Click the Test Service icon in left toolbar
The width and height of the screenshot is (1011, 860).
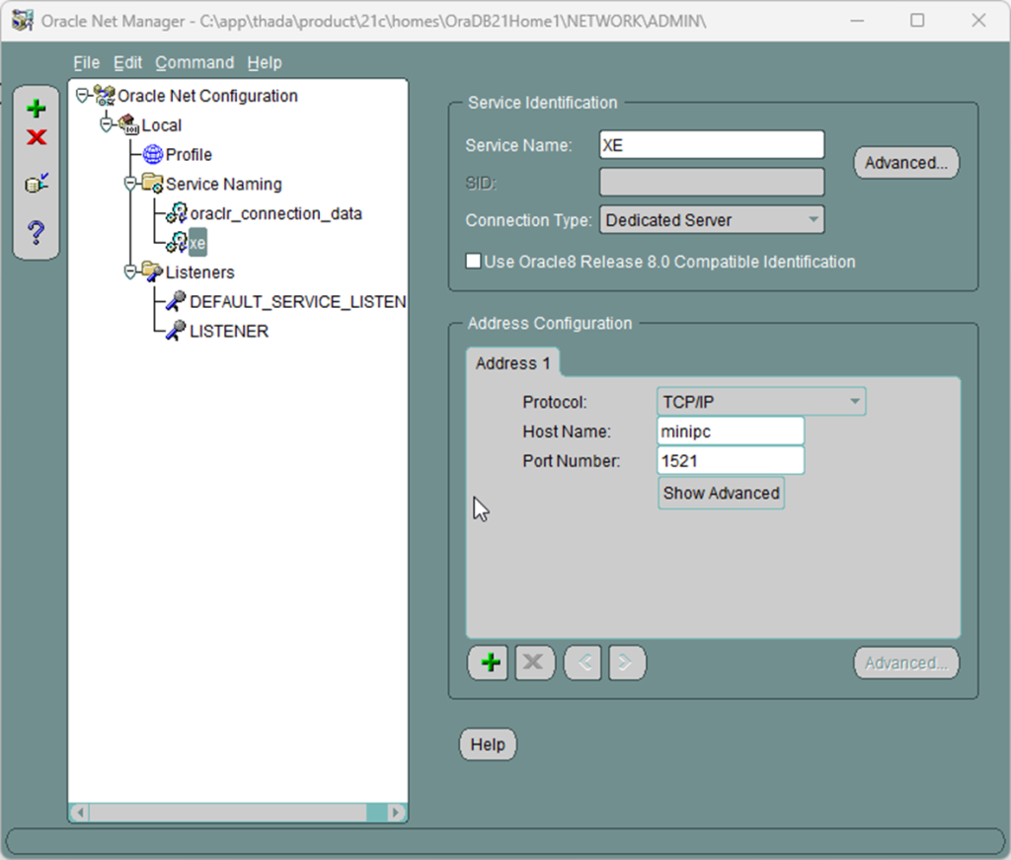tap(37, 185)
